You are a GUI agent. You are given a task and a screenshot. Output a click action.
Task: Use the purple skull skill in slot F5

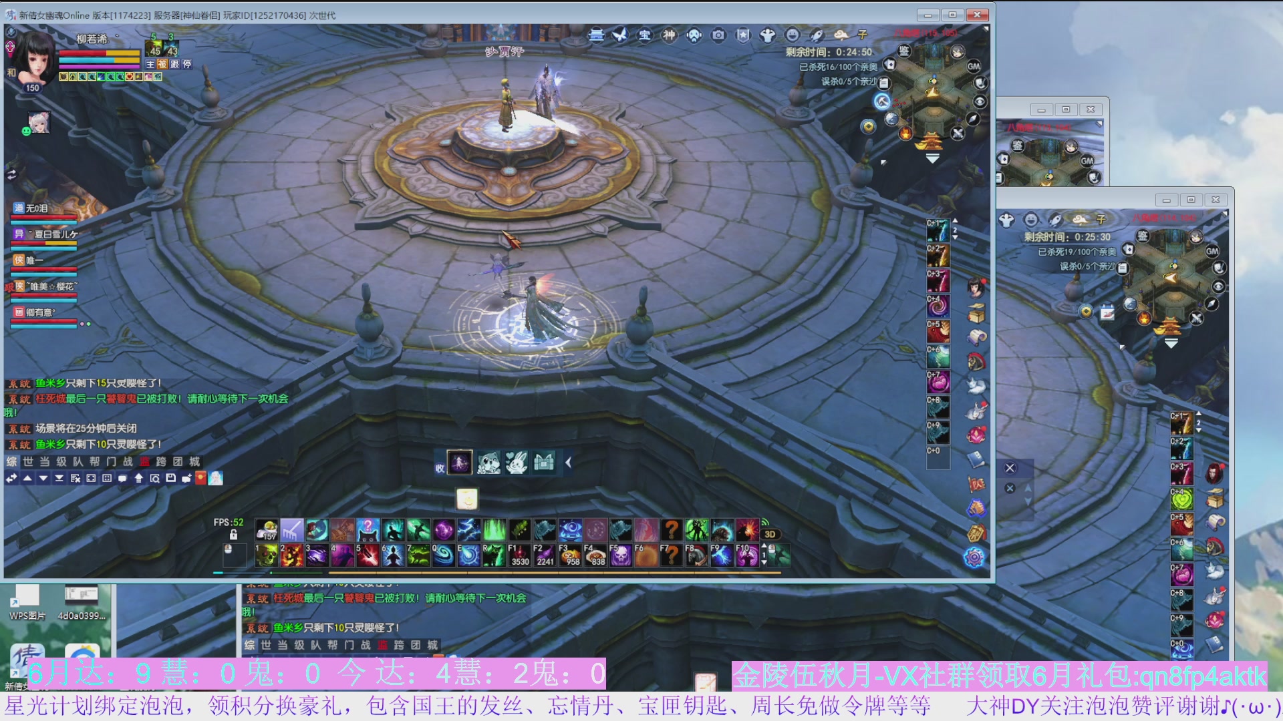pos(620,555)
